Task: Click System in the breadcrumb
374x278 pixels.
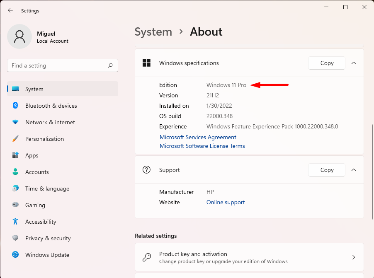Action: click(153, 31)
